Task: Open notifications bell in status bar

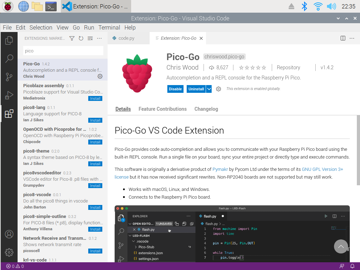Action: (352, 266)
